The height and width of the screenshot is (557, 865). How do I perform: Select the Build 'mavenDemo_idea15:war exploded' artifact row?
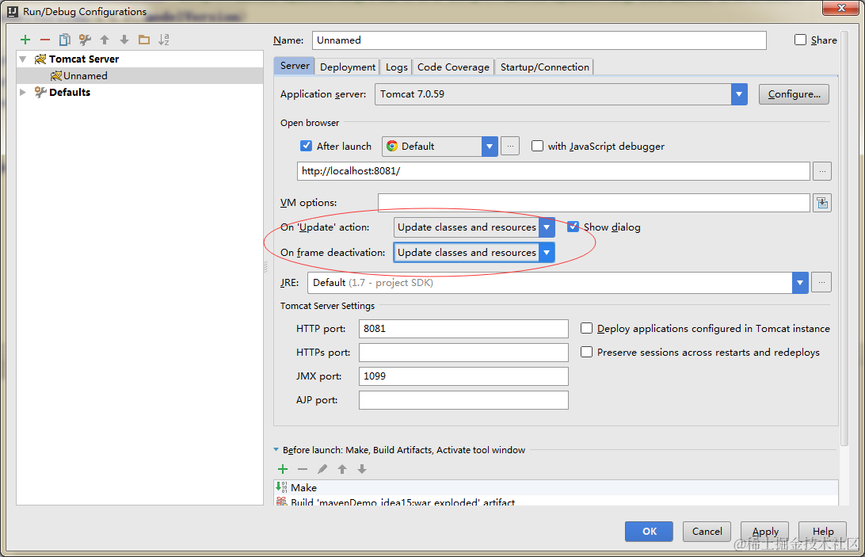[556, 502]
